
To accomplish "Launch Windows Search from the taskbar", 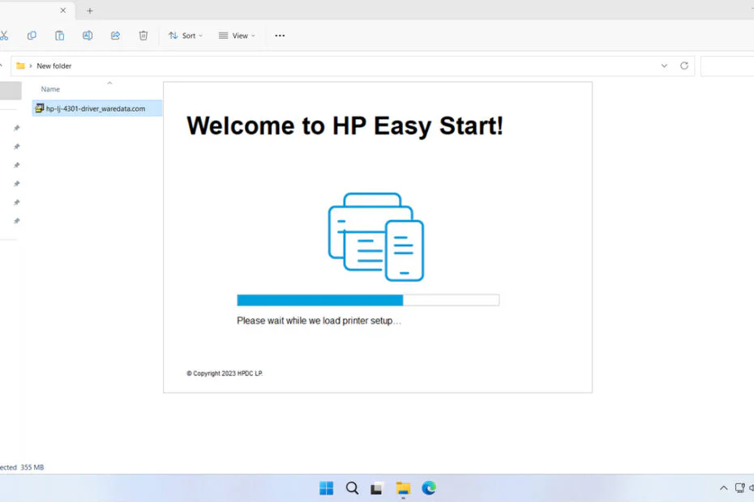I will tap(352, 487).
